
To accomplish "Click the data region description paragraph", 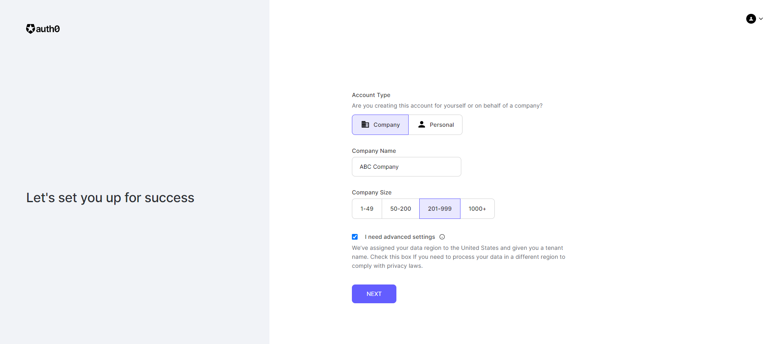I will pyautogui.click(x=458, y=257).
